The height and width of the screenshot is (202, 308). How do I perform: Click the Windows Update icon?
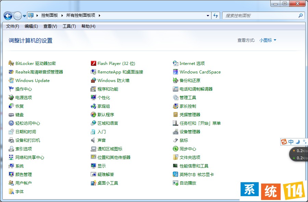(x=11, y=80)
